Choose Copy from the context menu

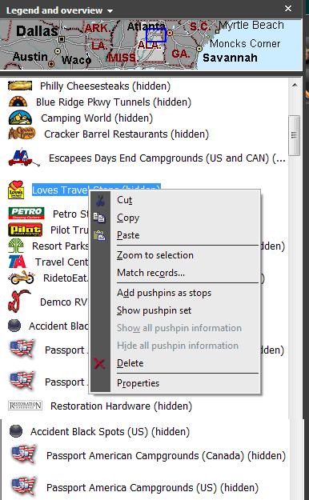[128, 218]
